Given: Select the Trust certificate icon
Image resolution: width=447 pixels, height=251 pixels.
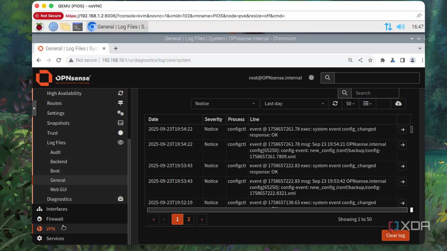Looking at the screenshot, I should coord(121,133).
